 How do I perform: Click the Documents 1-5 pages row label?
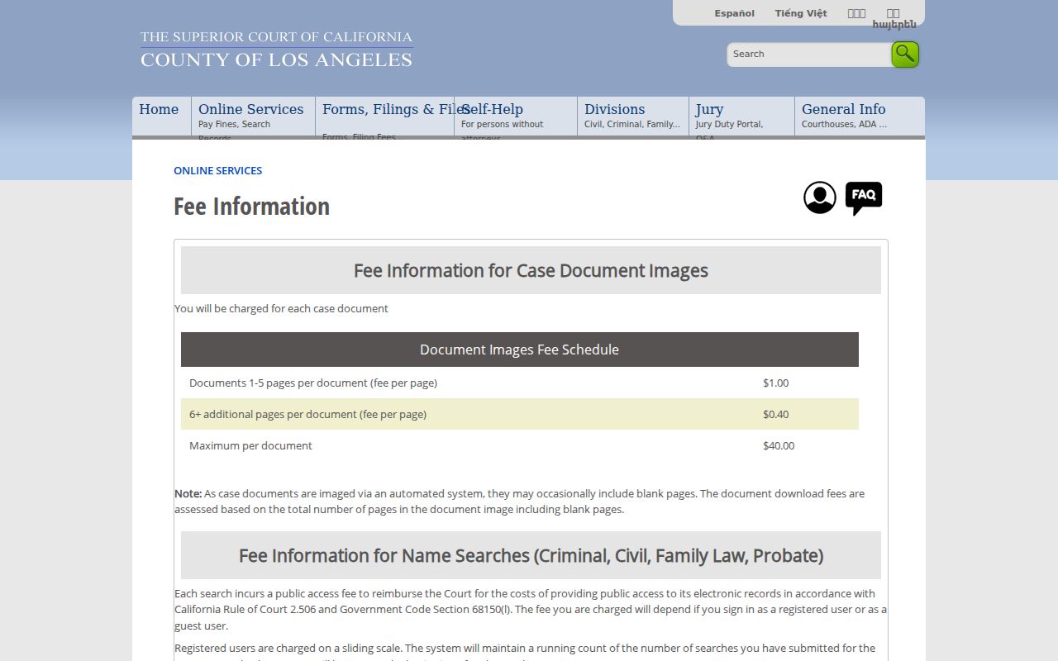tap(313, 383)
